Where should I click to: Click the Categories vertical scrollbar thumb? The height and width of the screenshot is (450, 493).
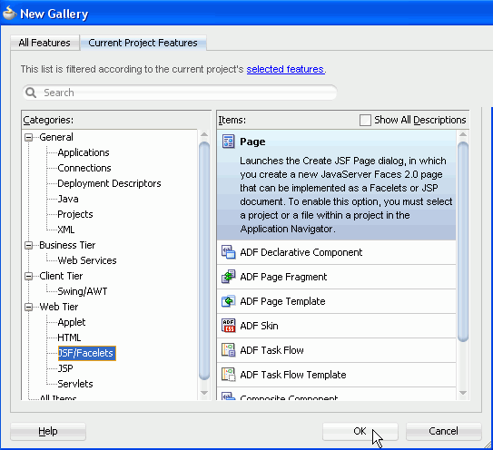[x=204, y=260]
